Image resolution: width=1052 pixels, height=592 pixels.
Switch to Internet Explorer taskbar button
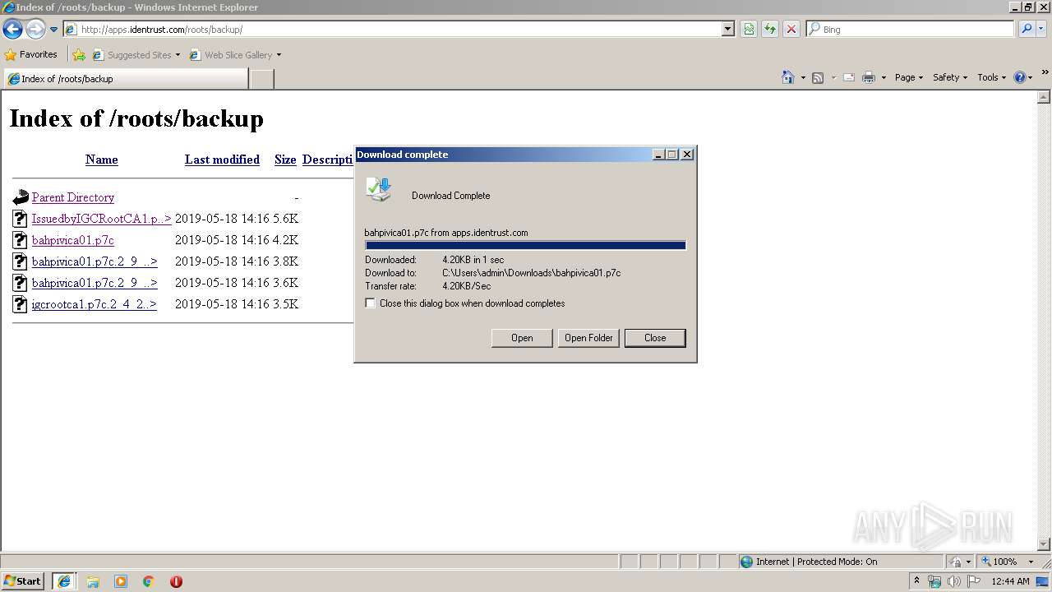coord(63,581)
